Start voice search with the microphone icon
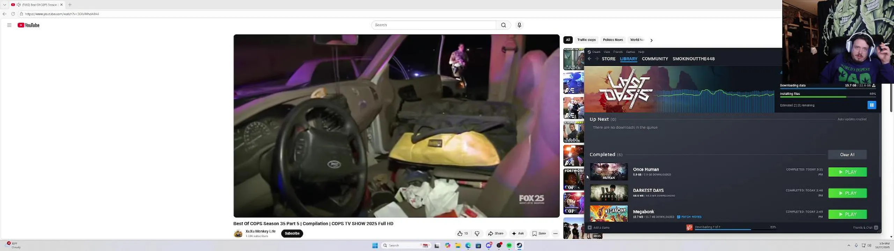This screenshot has width=894, height=251. tap(519, 25)
